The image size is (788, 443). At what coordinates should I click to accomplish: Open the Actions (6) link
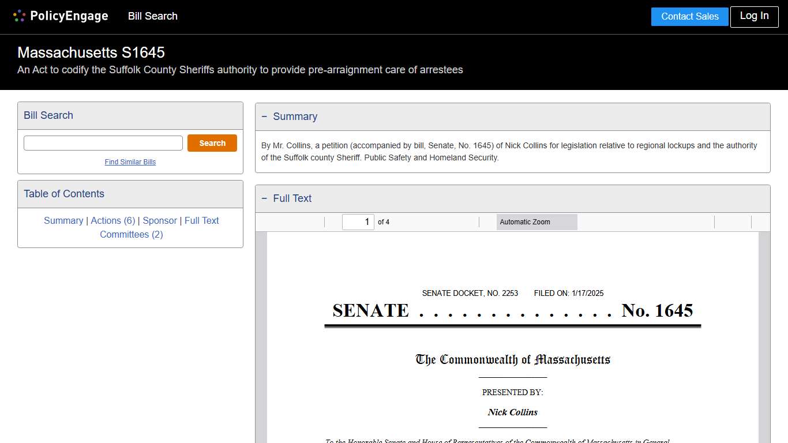[112, 220]
